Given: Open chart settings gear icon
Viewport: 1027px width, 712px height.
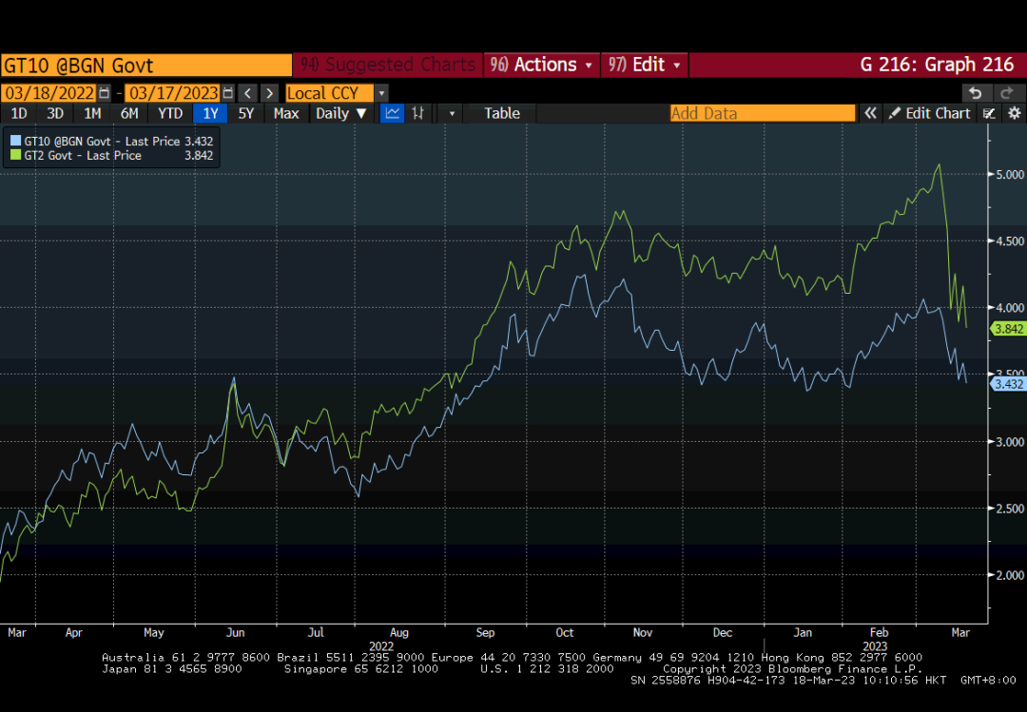Looking at the screenshot, I should tap(1014, 113).
